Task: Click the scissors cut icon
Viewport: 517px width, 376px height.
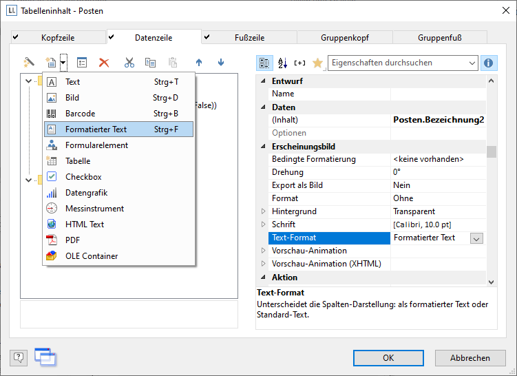Action: tap(129, 63)
